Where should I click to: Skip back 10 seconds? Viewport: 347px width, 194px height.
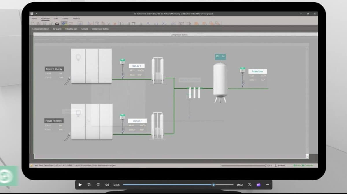pos(89,185)
